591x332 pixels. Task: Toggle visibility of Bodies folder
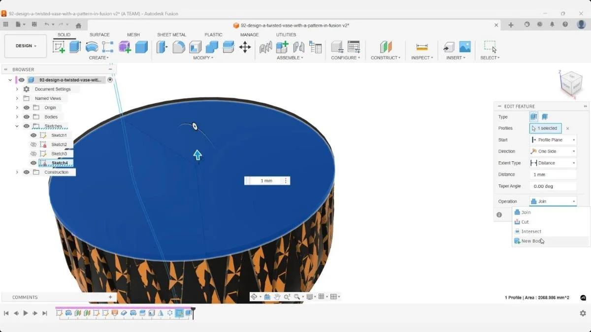(x=27, y=117)
